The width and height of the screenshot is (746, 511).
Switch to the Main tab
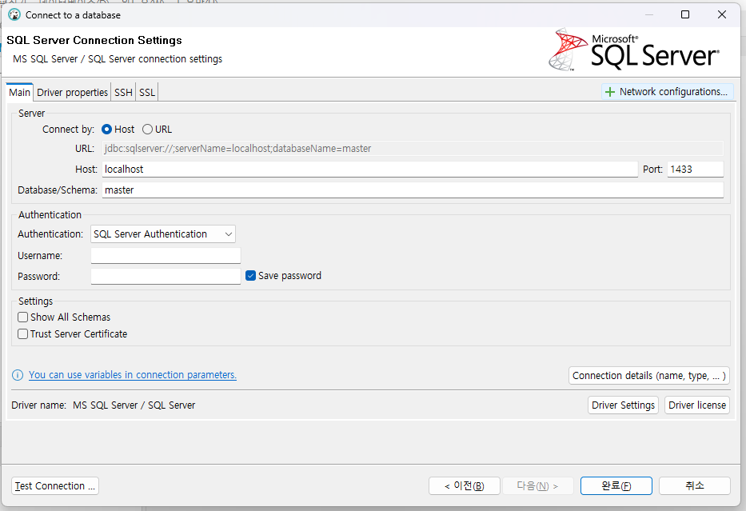click(19, 92)
